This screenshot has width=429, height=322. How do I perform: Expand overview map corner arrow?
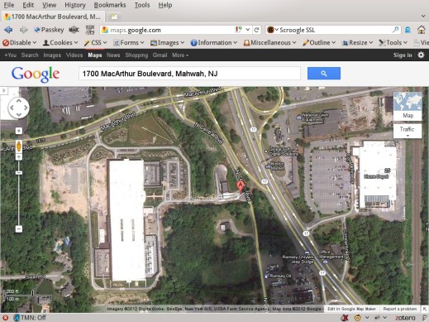click(x=425, y=309)
